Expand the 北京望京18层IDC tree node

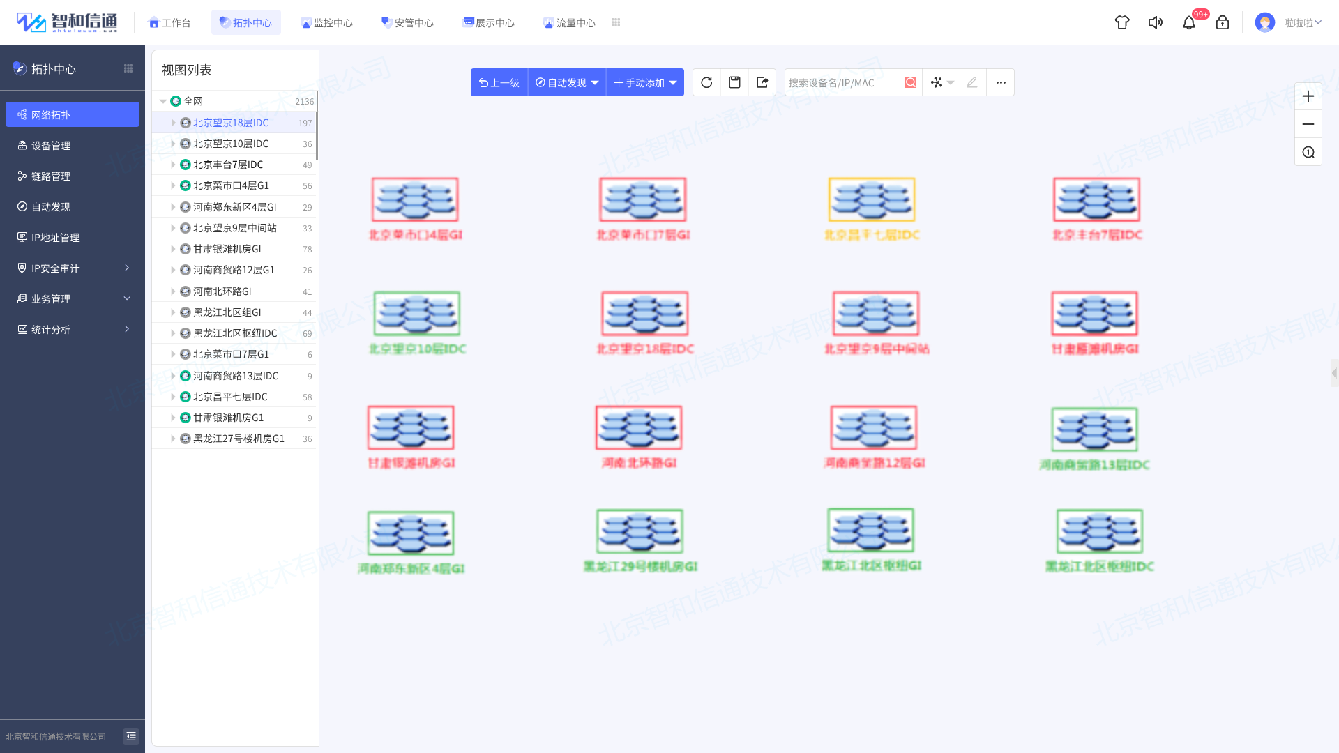point(174,123)
